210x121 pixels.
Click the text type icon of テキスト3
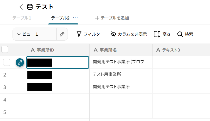click(x=158, y=50)
